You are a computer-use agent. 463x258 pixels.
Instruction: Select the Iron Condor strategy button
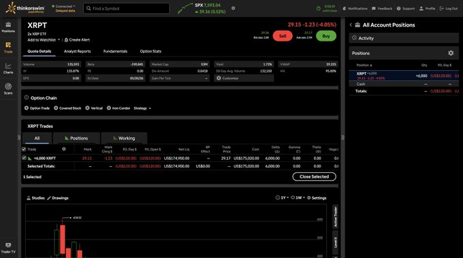point(118,108)
